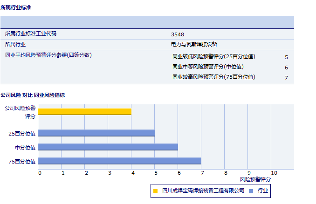Click the 中分位值 y-axis label
The image size is (316, 204).
click(x=26, y=148)
